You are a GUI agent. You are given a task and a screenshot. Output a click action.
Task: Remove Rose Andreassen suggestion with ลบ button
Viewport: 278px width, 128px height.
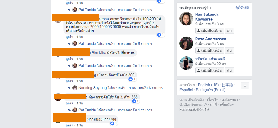[x=230, y=51]
